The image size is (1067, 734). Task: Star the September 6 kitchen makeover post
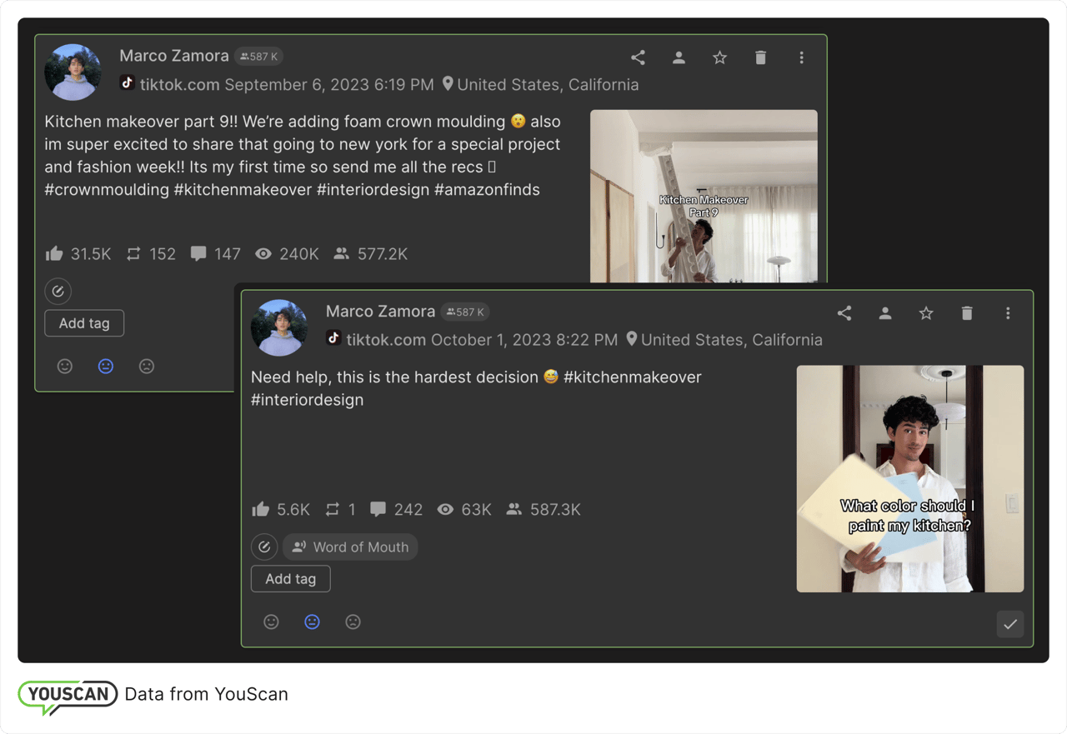pyautogui.click(x=719, y=57)
